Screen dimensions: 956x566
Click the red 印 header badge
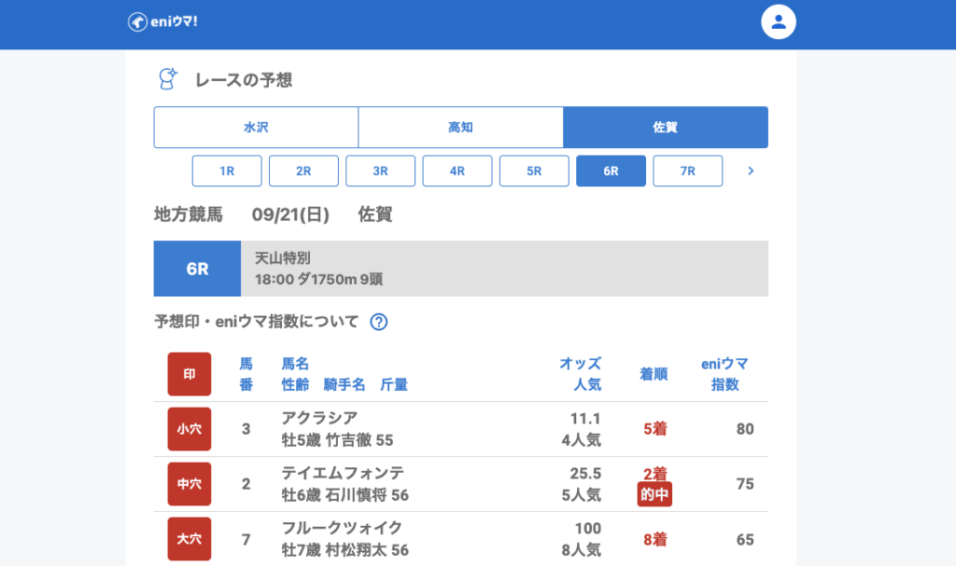click(190, 374)
